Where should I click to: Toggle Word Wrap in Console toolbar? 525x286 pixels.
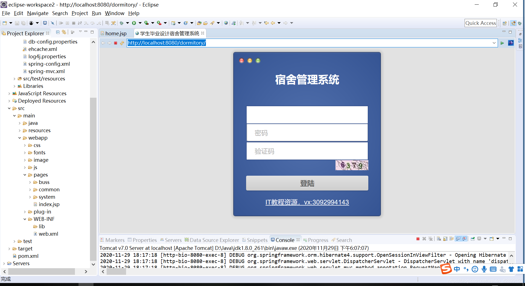click(x=451, y=239)
